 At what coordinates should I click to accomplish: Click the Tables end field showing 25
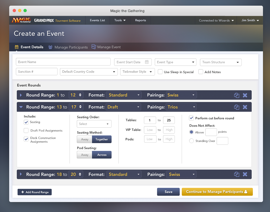(x=169, y=120)
